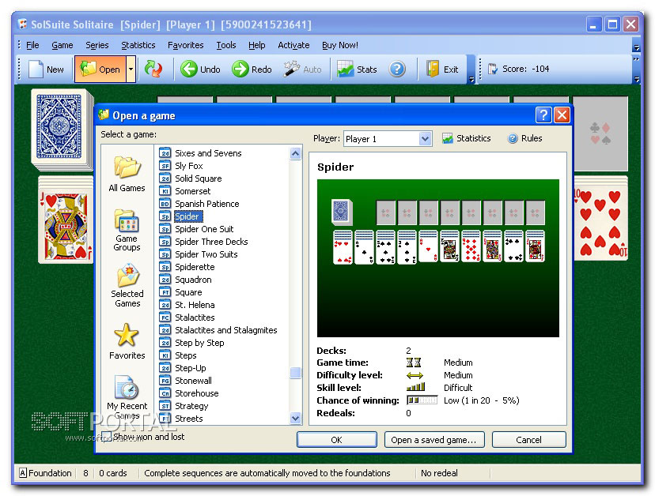Screen dimensions: 655x496
Task: Click the Spider game preview image
Action: click(437, 257)
